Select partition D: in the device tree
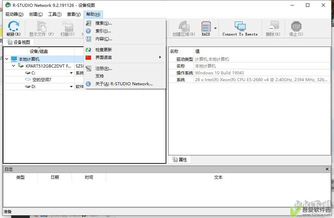334x218 pixels. point(34,86)
